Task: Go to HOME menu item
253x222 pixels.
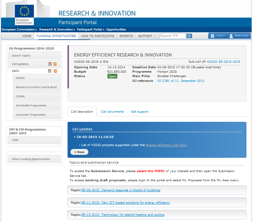Action: tap(27, 36)
